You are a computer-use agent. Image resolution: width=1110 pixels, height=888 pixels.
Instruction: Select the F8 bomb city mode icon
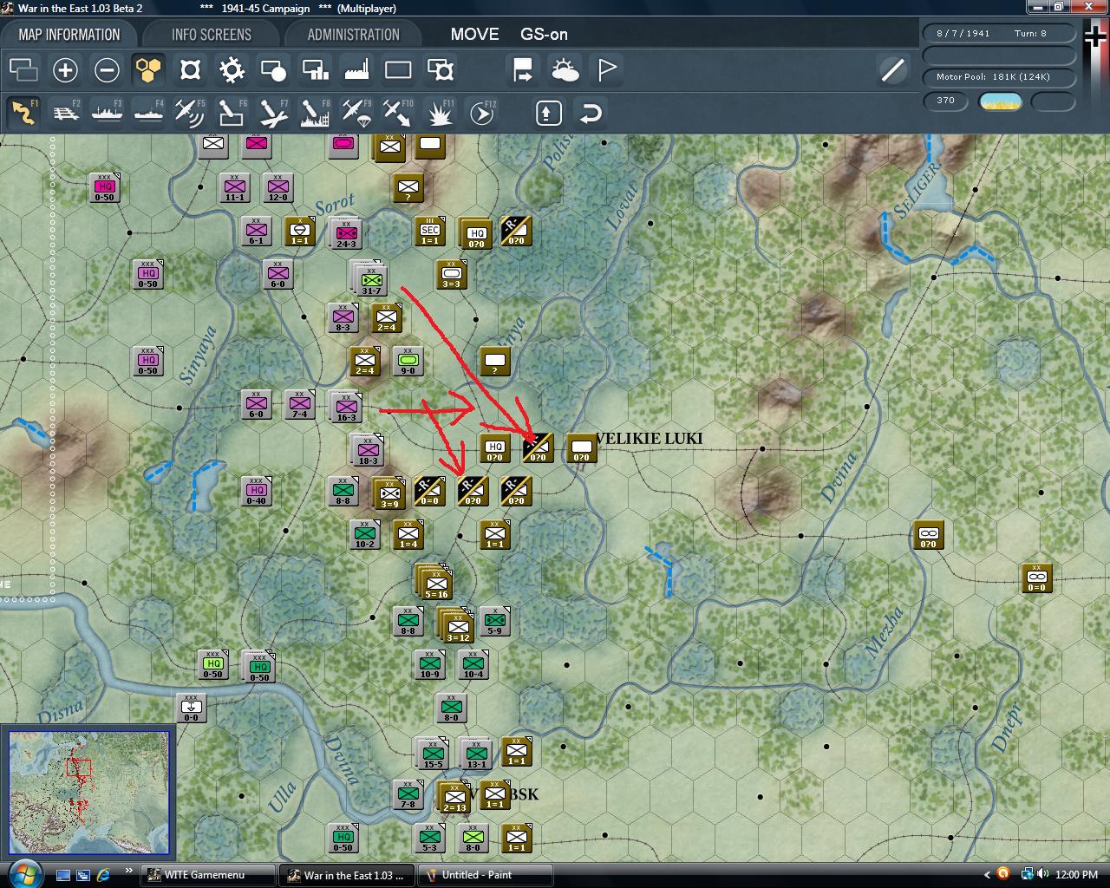tap(315, 113)
